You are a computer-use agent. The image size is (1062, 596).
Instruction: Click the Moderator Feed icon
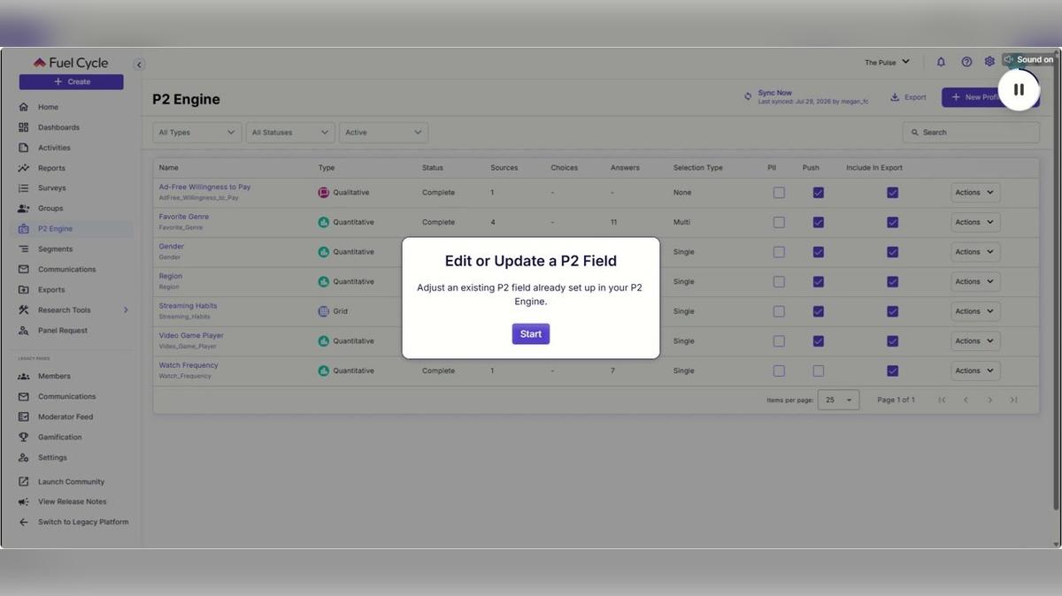click(24, 417)
